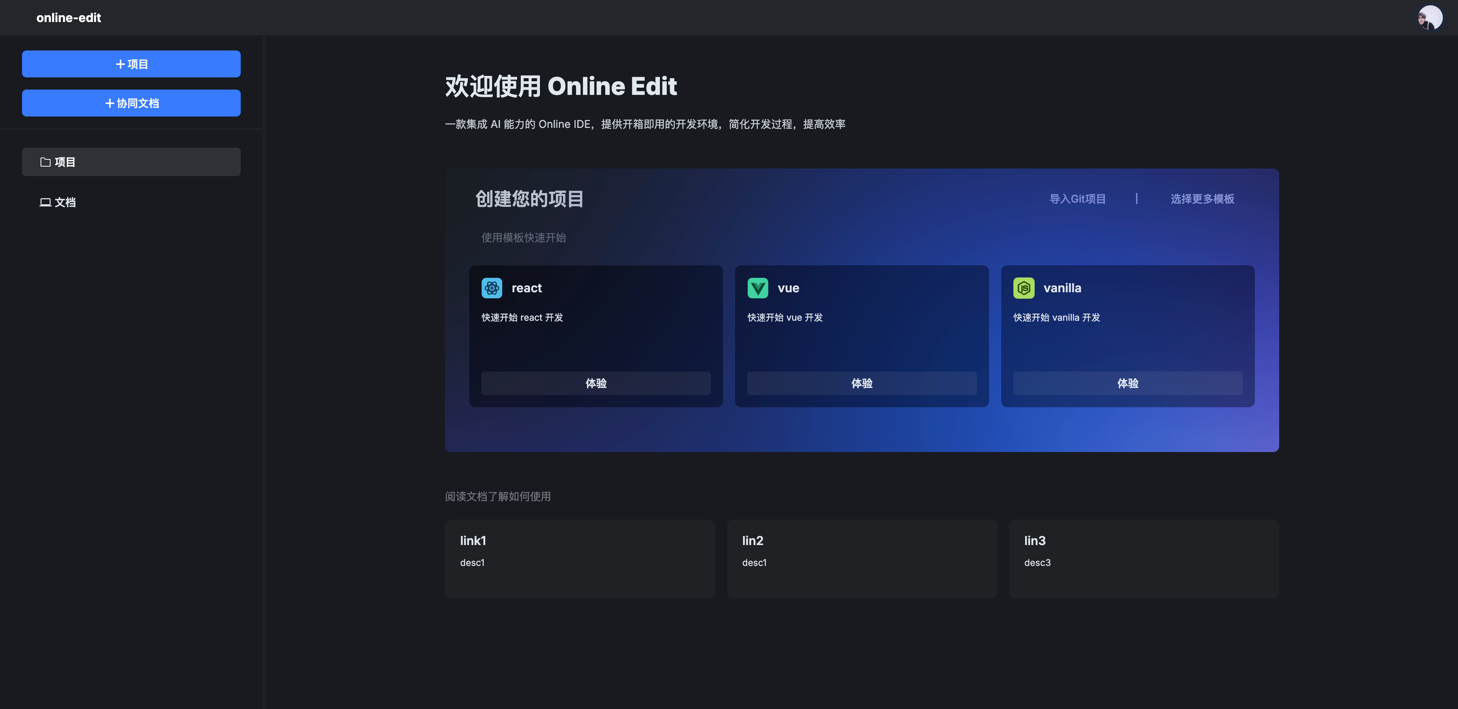This screenshot has width=1458, height=709.
Task: Click plus icon on 协同文档 button
Action: (110, 104)
